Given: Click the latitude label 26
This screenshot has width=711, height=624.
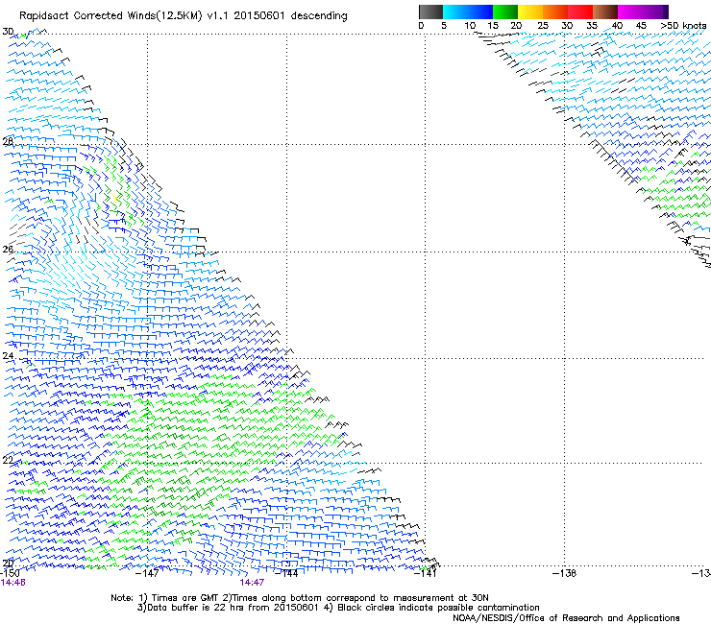Looking at the screenshot, I should pos(8,249).
